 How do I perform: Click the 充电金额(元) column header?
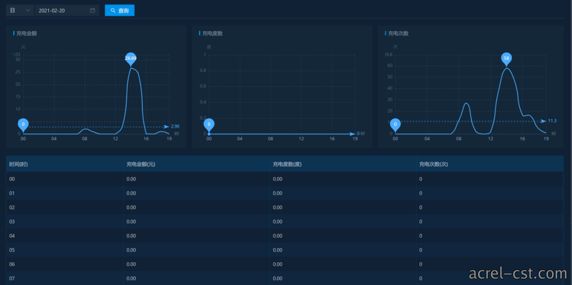click(141, 164)
